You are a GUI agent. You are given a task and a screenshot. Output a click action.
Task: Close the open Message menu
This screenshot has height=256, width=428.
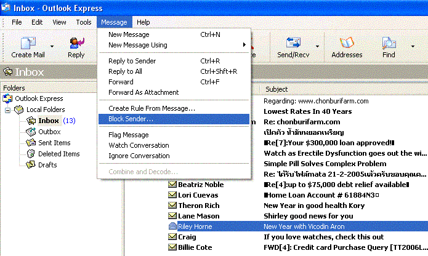coord(114,22)
